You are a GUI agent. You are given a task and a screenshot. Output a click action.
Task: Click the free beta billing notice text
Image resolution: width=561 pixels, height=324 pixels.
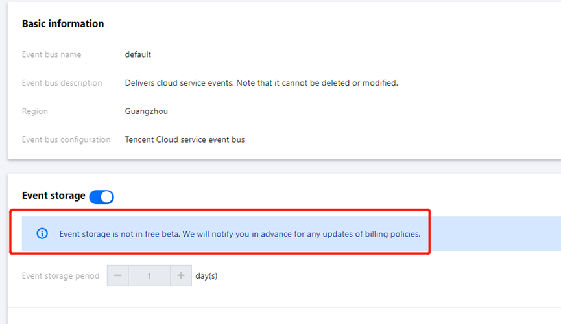pos(239,233)
